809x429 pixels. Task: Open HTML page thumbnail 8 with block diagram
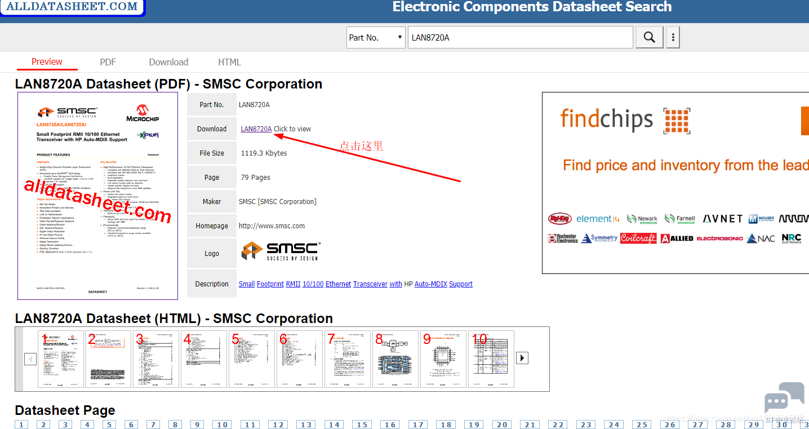pos(395,359)
